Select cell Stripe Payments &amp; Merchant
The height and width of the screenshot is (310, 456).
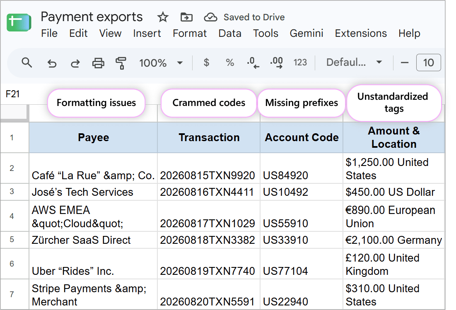pos(93,294)
